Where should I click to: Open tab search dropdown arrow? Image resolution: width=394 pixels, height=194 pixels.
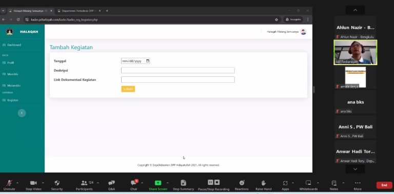(3, 11)
